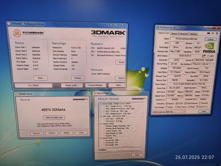Click the GPU-Z title bar app icon

[x=157, y=27]
